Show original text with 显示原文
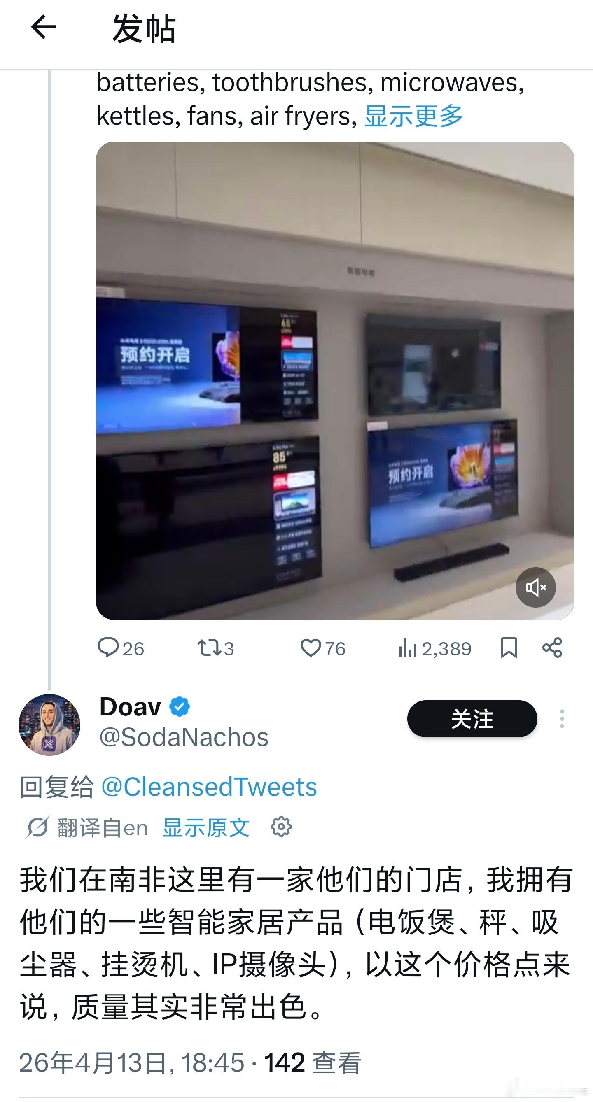The width and height of the screenshot is (593, 1102). click(206, 827)
